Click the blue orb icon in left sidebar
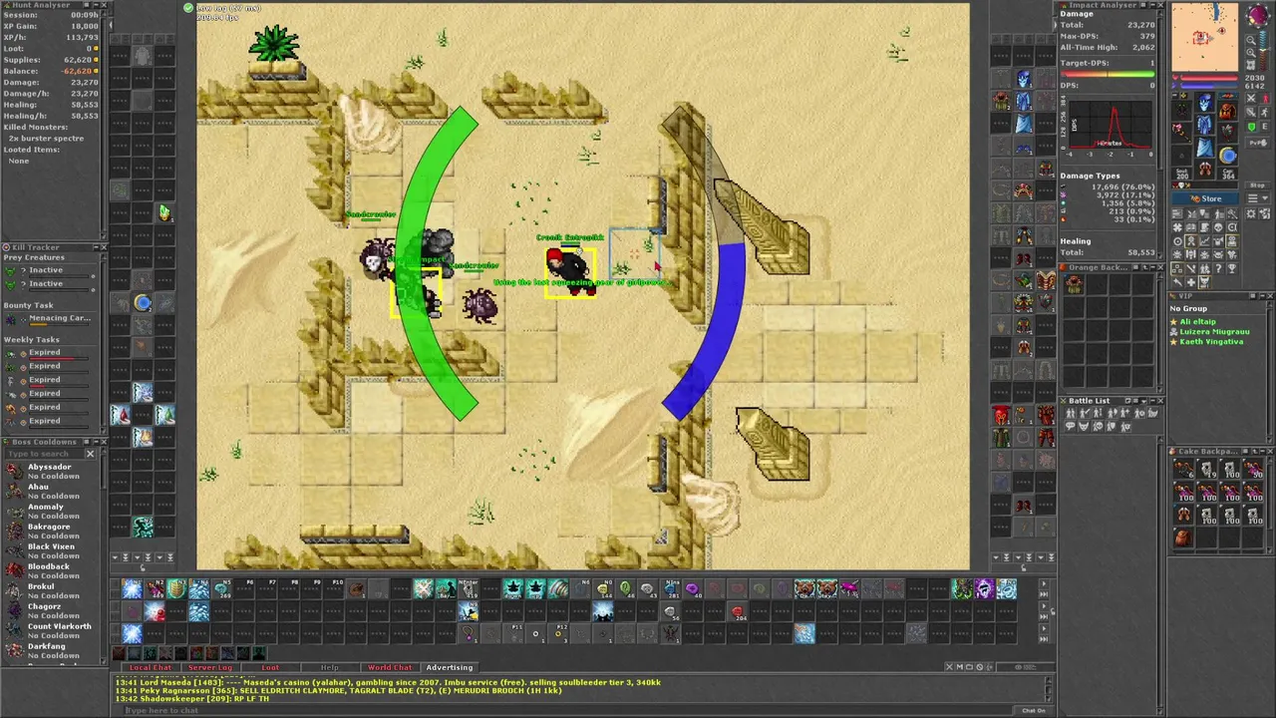 click(x=143, y=303)
